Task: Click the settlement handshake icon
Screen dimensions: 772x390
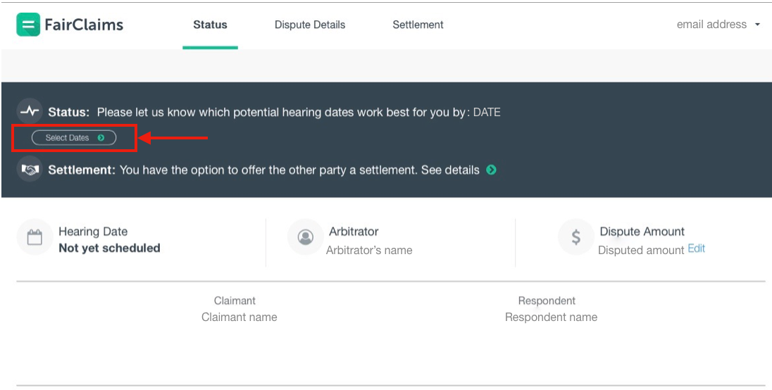Action: point(30,170)
